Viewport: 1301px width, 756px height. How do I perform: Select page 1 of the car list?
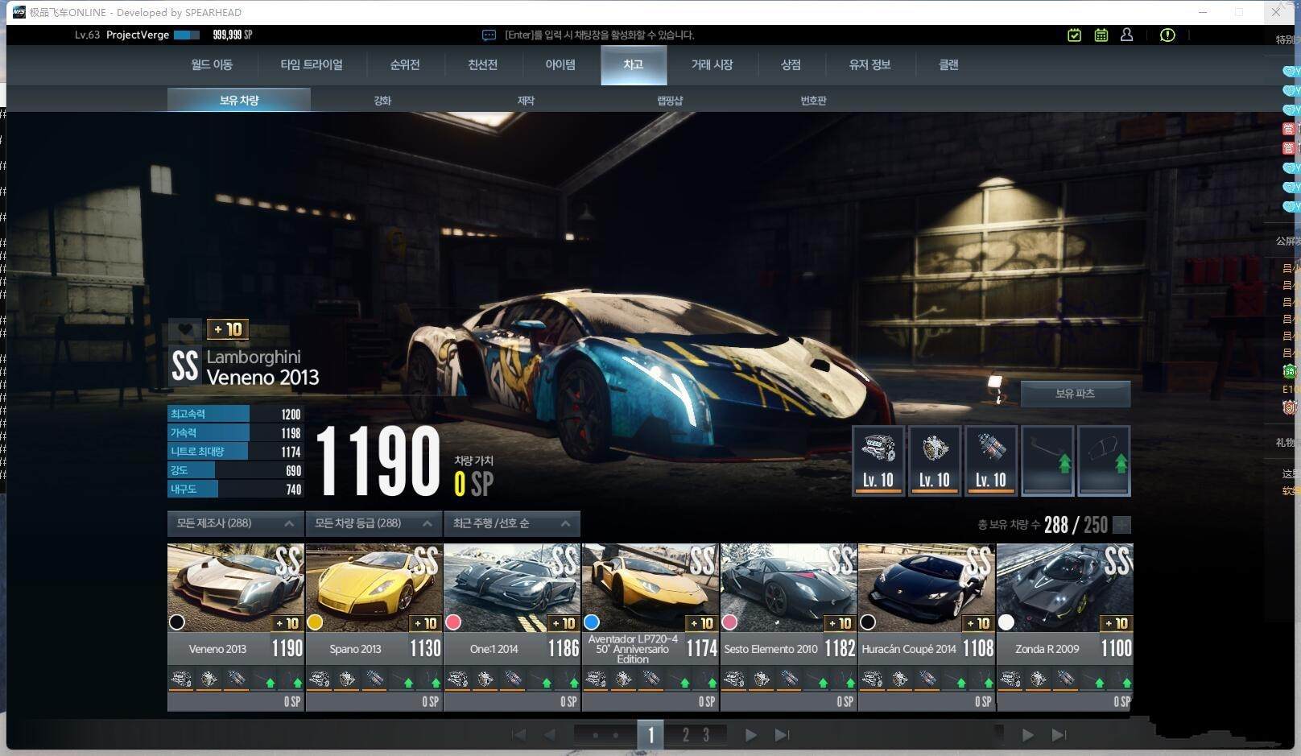tap(650, 734)
